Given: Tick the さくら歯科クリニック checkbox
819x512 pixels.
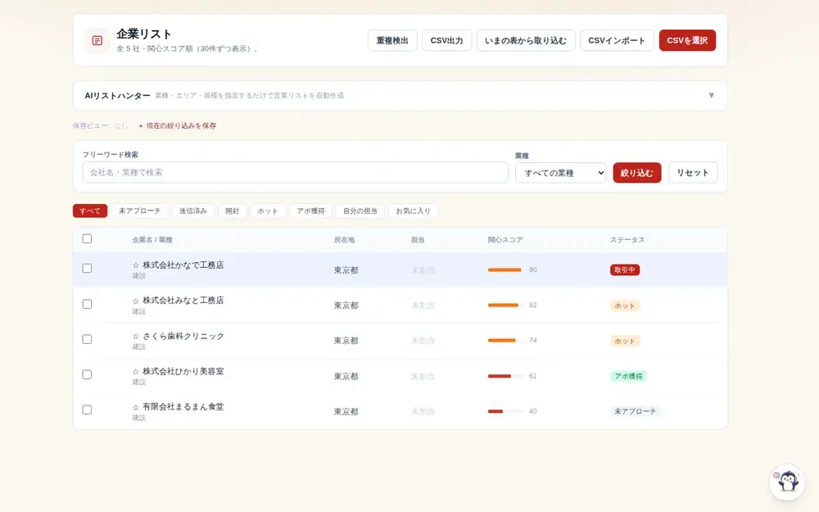Looking at the screenshot, I should (x=88, y=339).
